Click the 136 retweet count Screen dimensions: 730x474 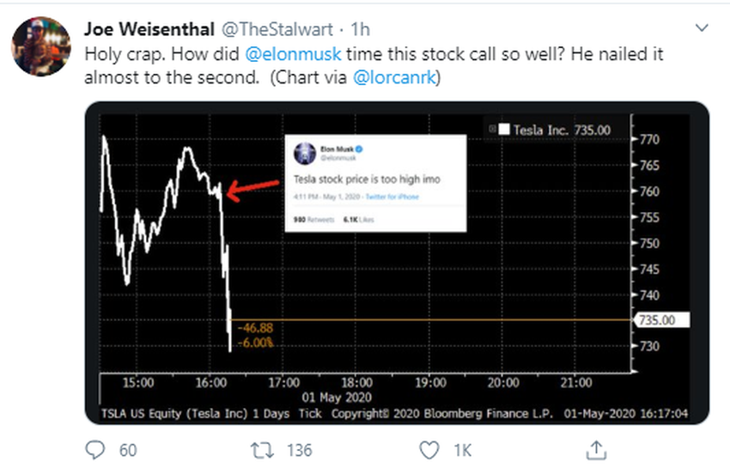tap(299, 449)
